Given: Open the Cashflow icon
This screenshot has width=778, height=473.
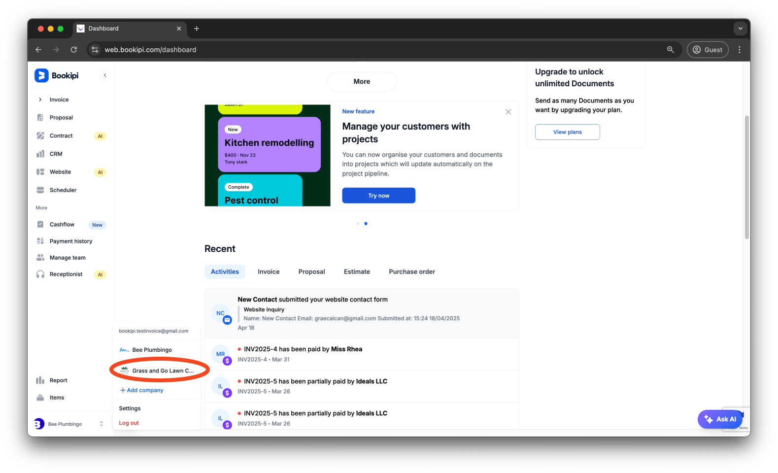Looking at the screenshot, I should 40,224.
